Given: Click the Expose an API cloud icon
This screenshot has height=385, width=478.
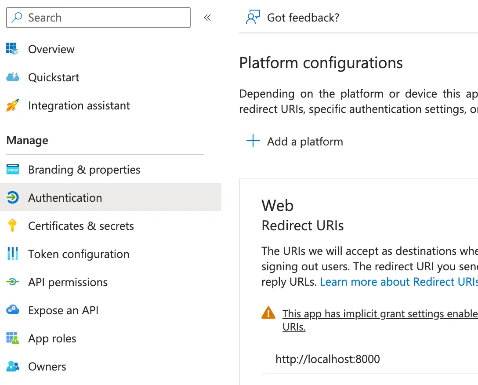Looking at the screenshot, I should [12, 310].
